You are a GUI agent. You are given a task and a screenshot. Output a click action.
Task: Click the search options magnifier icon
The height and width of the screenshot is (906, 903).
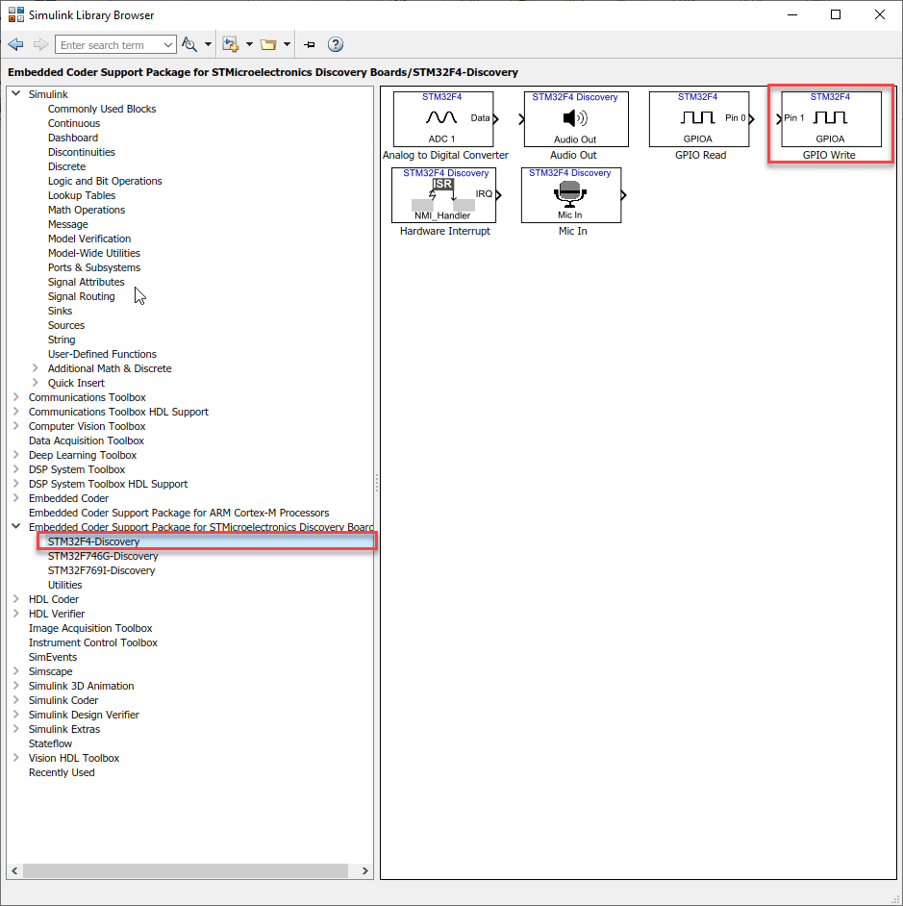click(x=188, y=44)
